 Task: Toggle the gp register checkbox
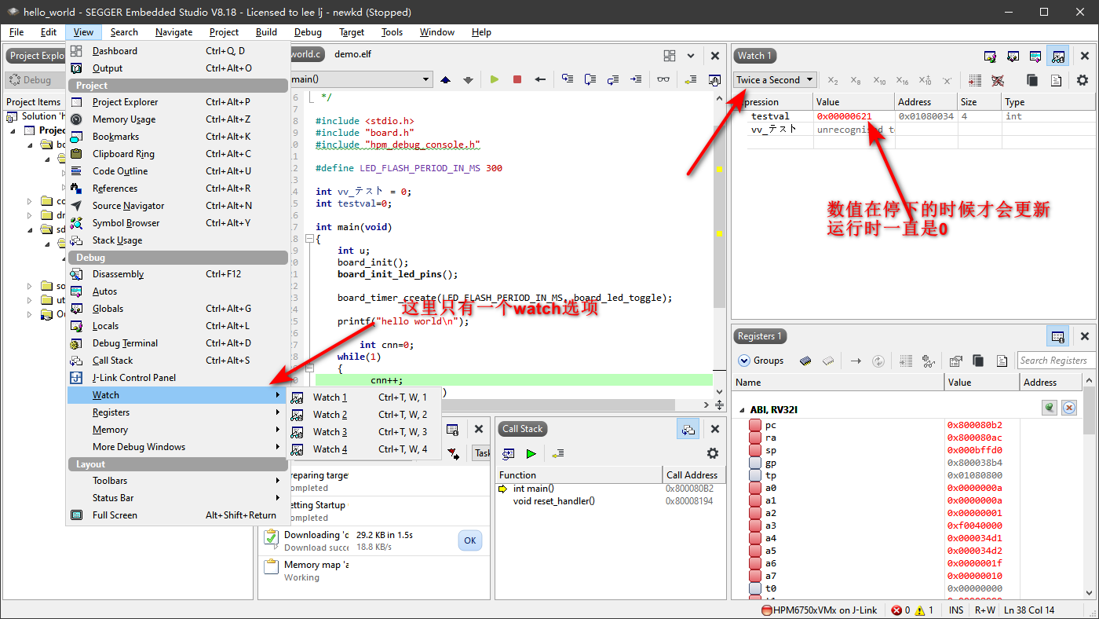click(x=754, y=463)
